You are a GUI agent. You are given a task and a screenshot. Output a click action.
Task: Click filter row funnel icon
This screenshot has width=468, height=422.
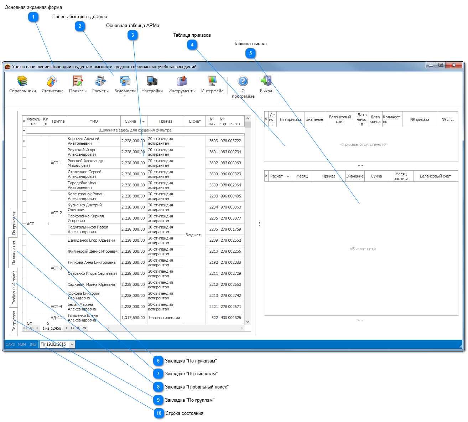[24, 131]
